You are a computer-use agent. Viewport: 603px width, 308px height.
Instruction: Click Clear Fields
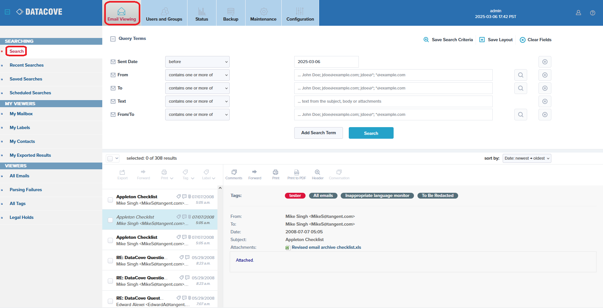point(536,40)
